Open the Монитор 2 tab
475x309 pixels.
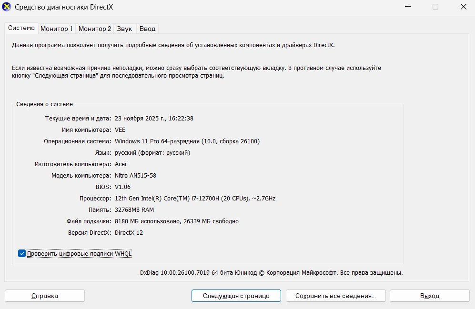point(95,29)
